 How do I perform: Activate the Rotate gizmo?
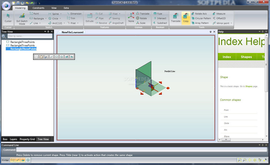[x=141, y=18]
